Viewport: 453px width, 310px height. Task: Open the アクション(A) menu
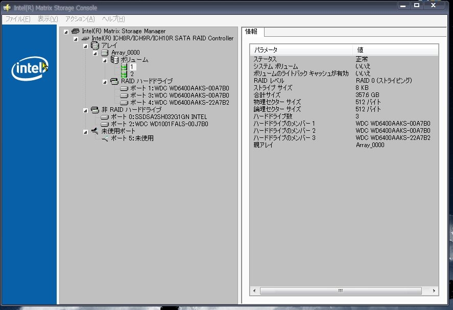(x=80, y=19)
